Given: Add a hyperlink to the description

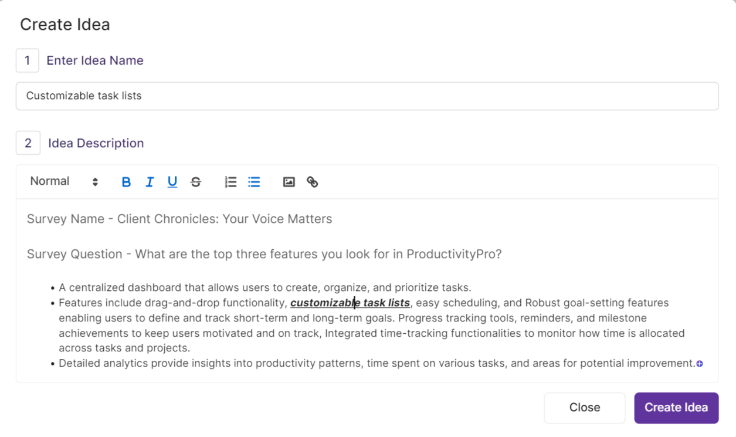Looking at the screenshot, I should tap(313, 182).
